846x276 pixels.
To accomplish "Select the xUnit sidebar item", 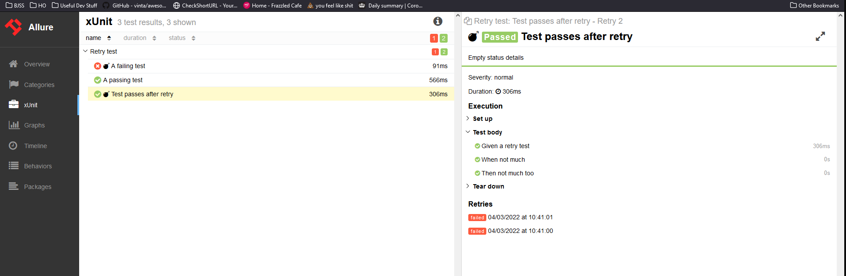I will 39,105.
